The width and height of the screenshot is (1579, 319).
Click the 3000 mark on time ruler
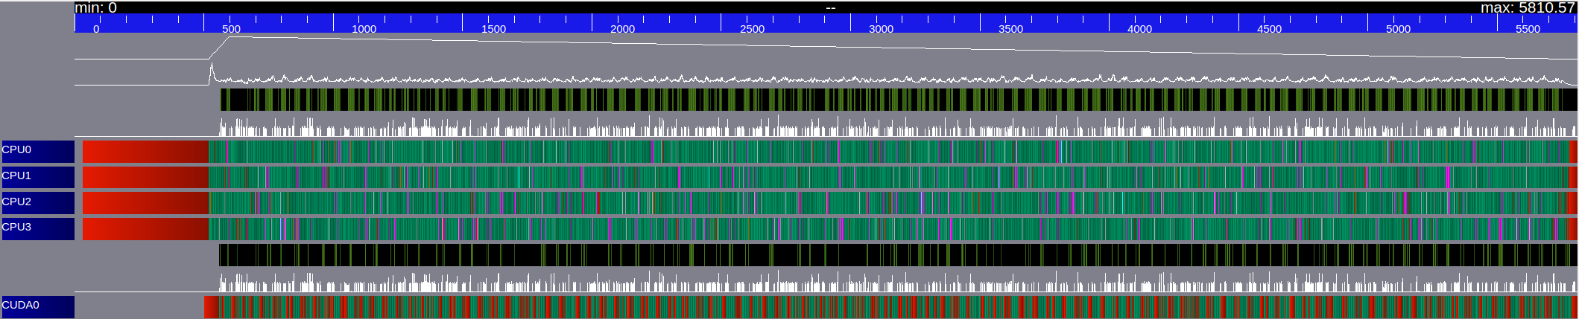coord(881,28)
